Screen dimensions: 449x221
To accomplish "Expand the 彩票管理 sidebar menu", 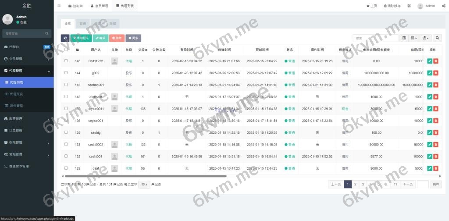I will 27,118.
